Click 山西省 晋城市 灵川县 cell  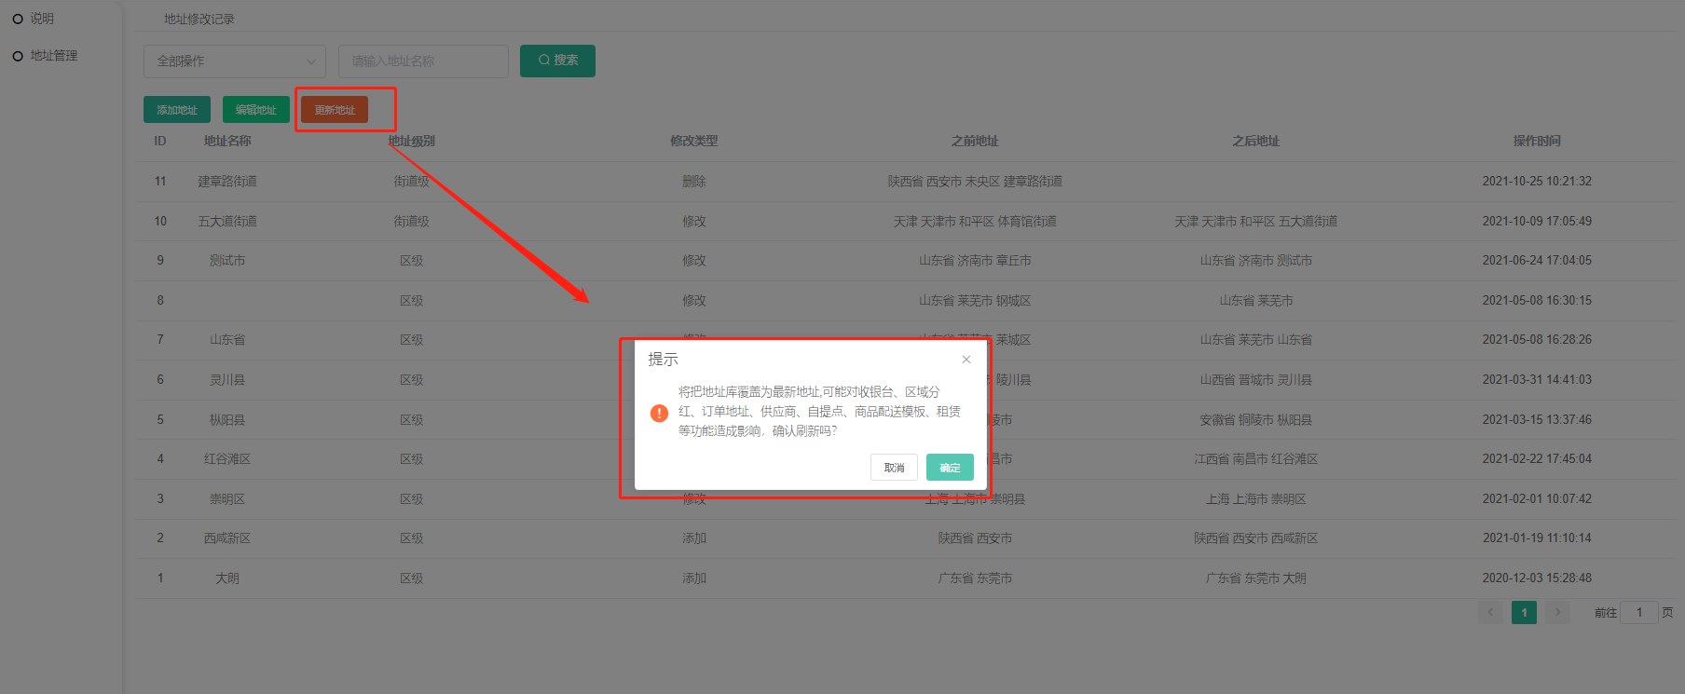pyautogui.click(x=1256, y=380)
